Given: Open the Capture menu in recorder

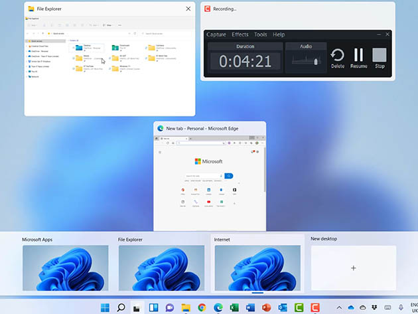Looking at the screenshot, I should coord(216,35).
